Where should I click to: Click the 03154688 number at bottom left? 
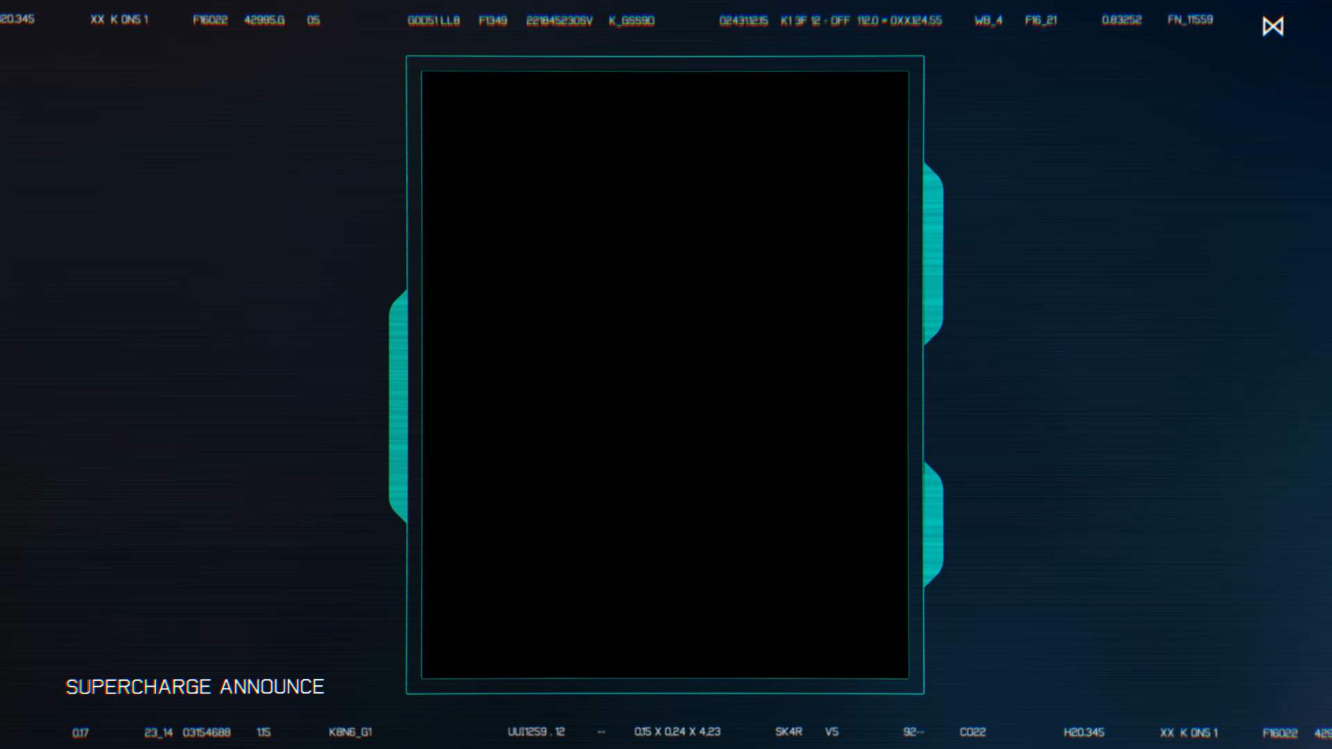tap(206, 732)
